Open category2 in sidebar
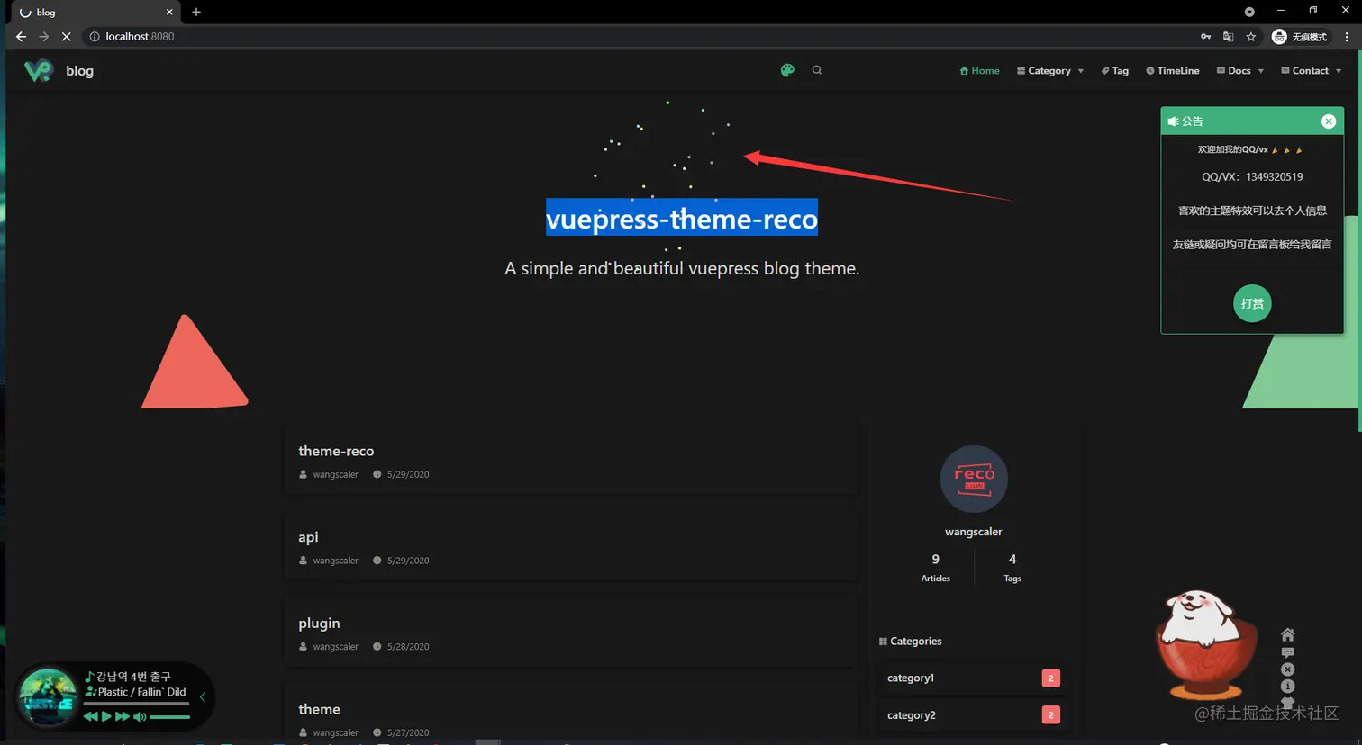1362x745 pixels. [973, 715]
